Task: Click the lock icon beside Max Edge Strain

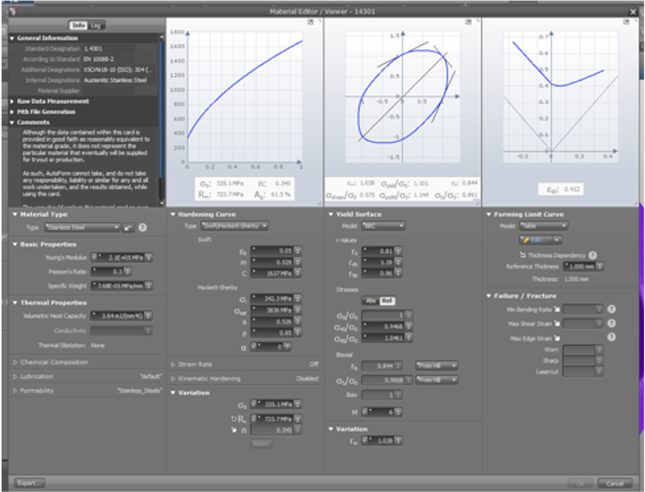Action: [x=557, y=338]
